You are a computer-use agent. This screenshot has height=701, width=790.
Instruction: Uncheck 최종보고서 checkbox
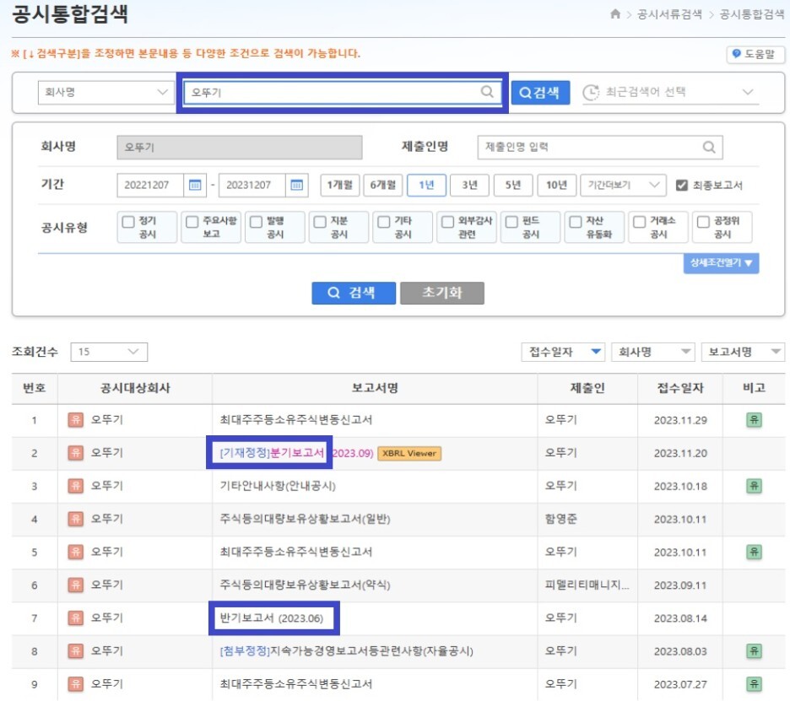[682, 186]
